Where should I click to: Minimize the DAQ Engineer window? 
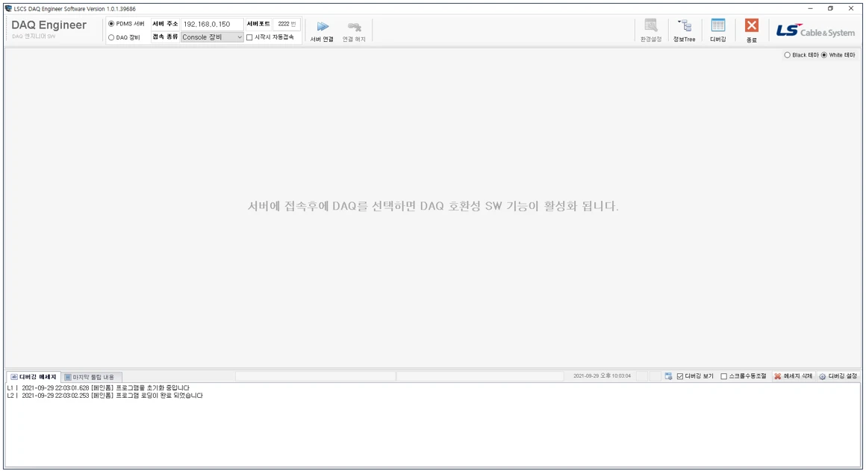tap(810, 8)
